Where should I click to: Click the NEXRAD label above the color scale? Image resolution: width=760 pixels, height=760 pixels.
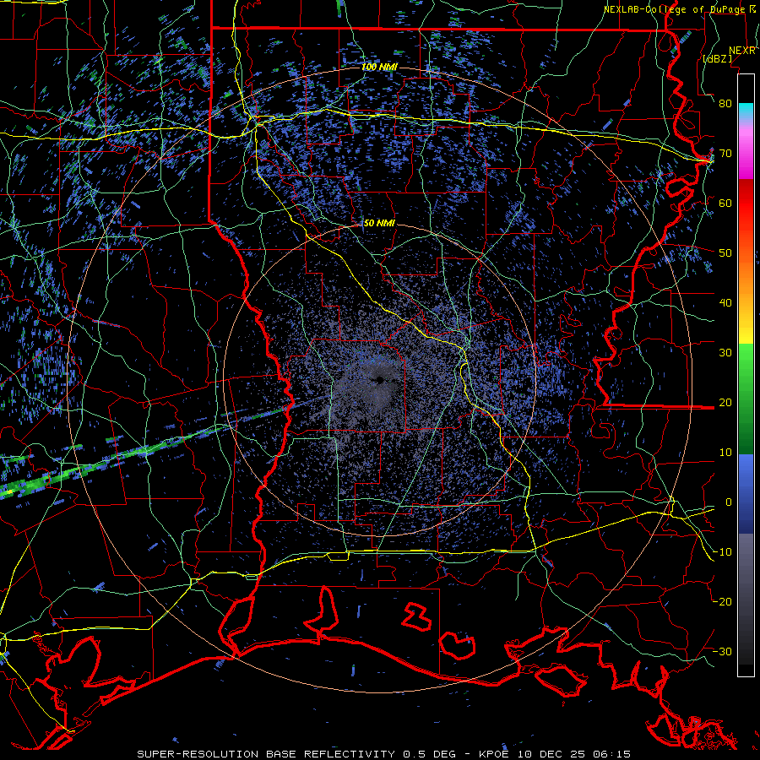coord(741,51)
